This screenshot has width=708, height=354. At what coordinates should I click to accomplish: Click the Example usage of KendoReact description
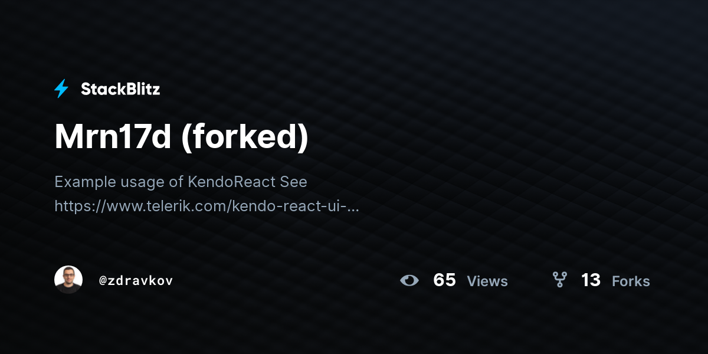pos(181,182)
